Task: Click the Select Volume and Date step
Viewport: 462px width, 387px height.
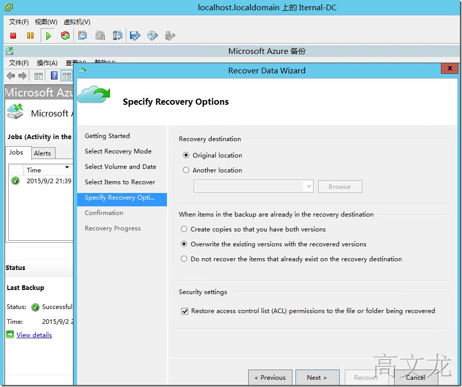Action: click(x=120, y=167)
